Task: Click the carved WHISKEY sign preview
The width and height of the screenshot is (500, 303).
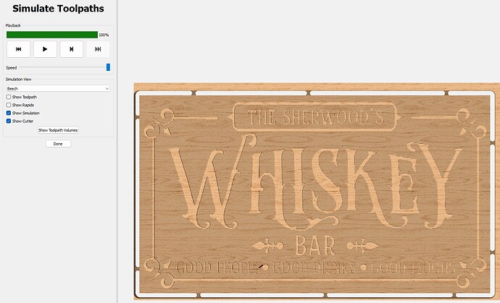Action: tap(314, 194)
